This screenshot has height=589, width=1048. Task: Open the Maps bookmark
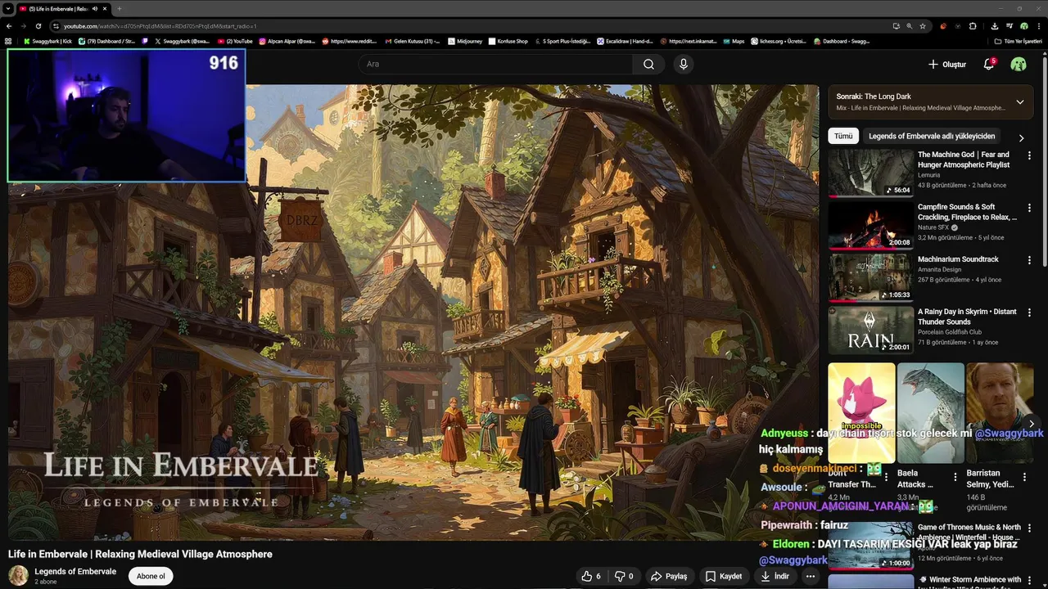click(x=734, y=41)
